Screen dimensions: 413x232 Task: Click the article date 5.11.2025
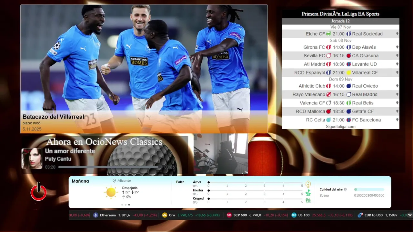[x=32, y=129]
